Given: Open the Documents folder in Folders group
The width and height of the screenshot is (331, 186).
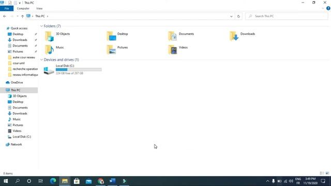Looking at the screenshot, I should (x=172, y=36).
